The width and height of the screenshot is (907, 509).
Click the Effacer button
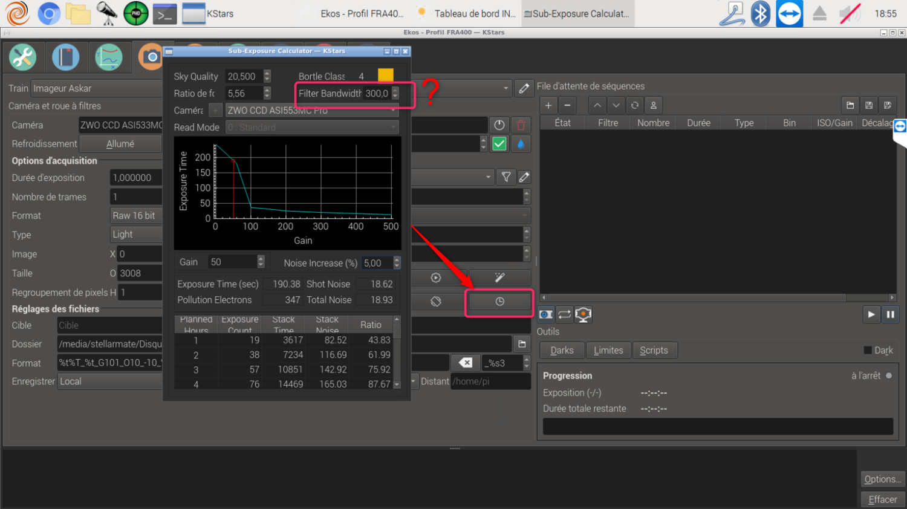pos(883,499)
